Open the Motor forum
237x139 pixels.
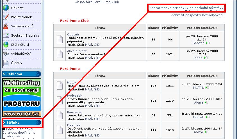pyautogui.click(x=72, y=83)
